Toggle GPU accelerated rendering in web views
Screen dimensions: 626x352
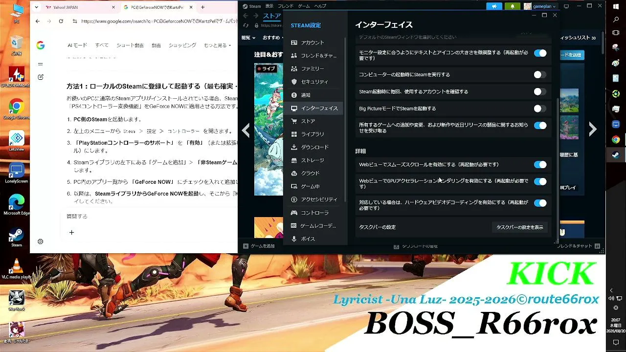click(540, 182)
